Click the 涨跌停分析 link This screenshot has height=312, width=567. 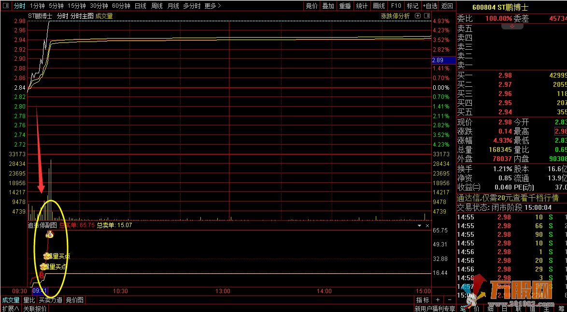tap(395, 16)
